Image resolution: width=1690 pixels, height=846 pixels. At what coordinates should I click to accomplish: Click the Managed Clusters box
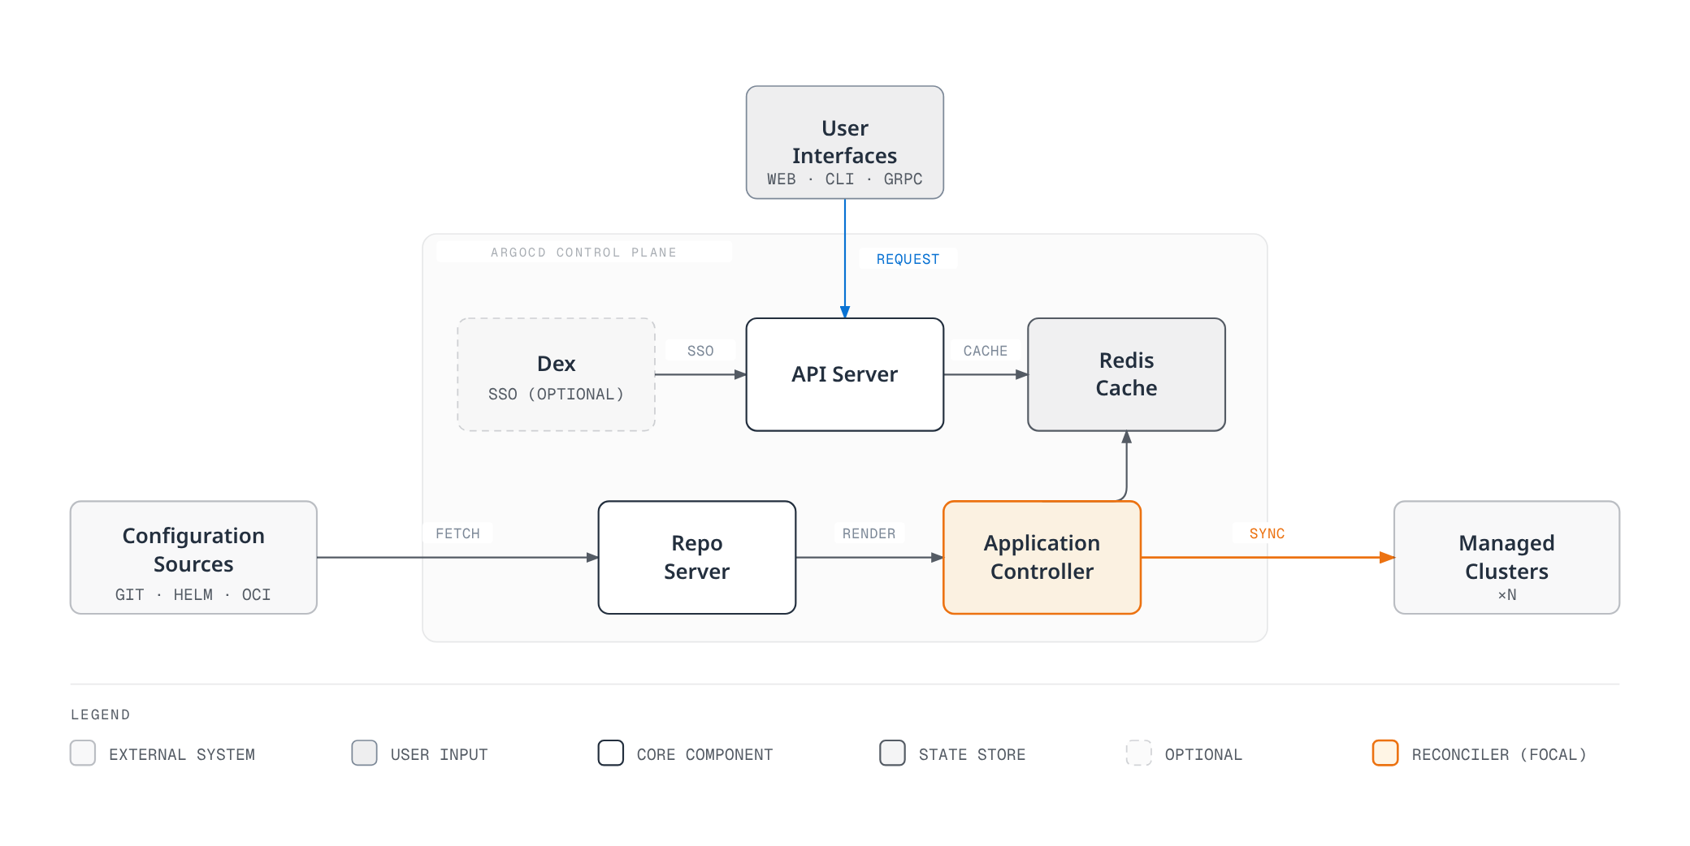[1506, 557]
